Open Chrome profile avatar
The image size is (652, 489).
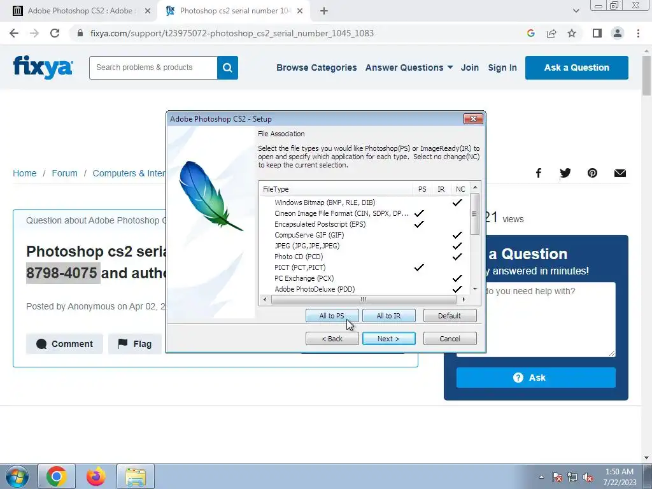tap(618, 33)
